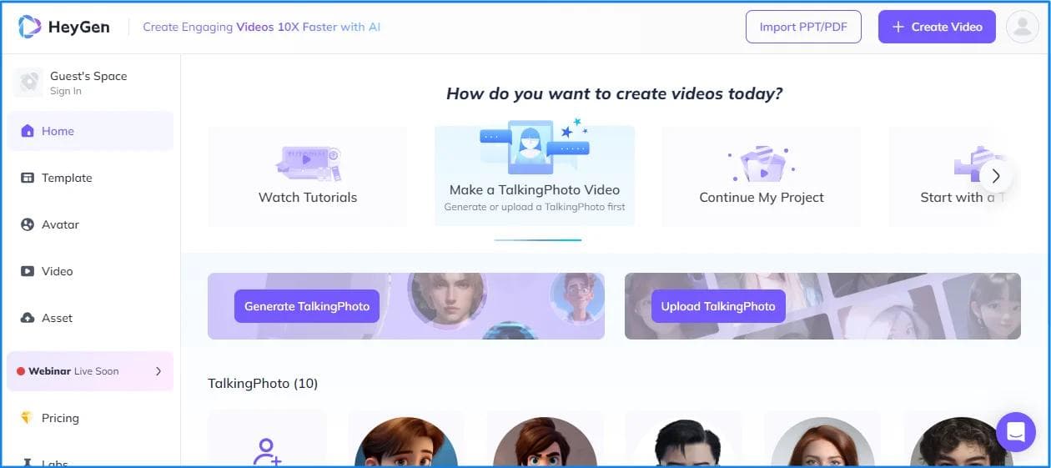Viewport: 1051px width, 468px height.
Task: Click the Avatar face icon in sidebar
Action: [x=28, y=224]
